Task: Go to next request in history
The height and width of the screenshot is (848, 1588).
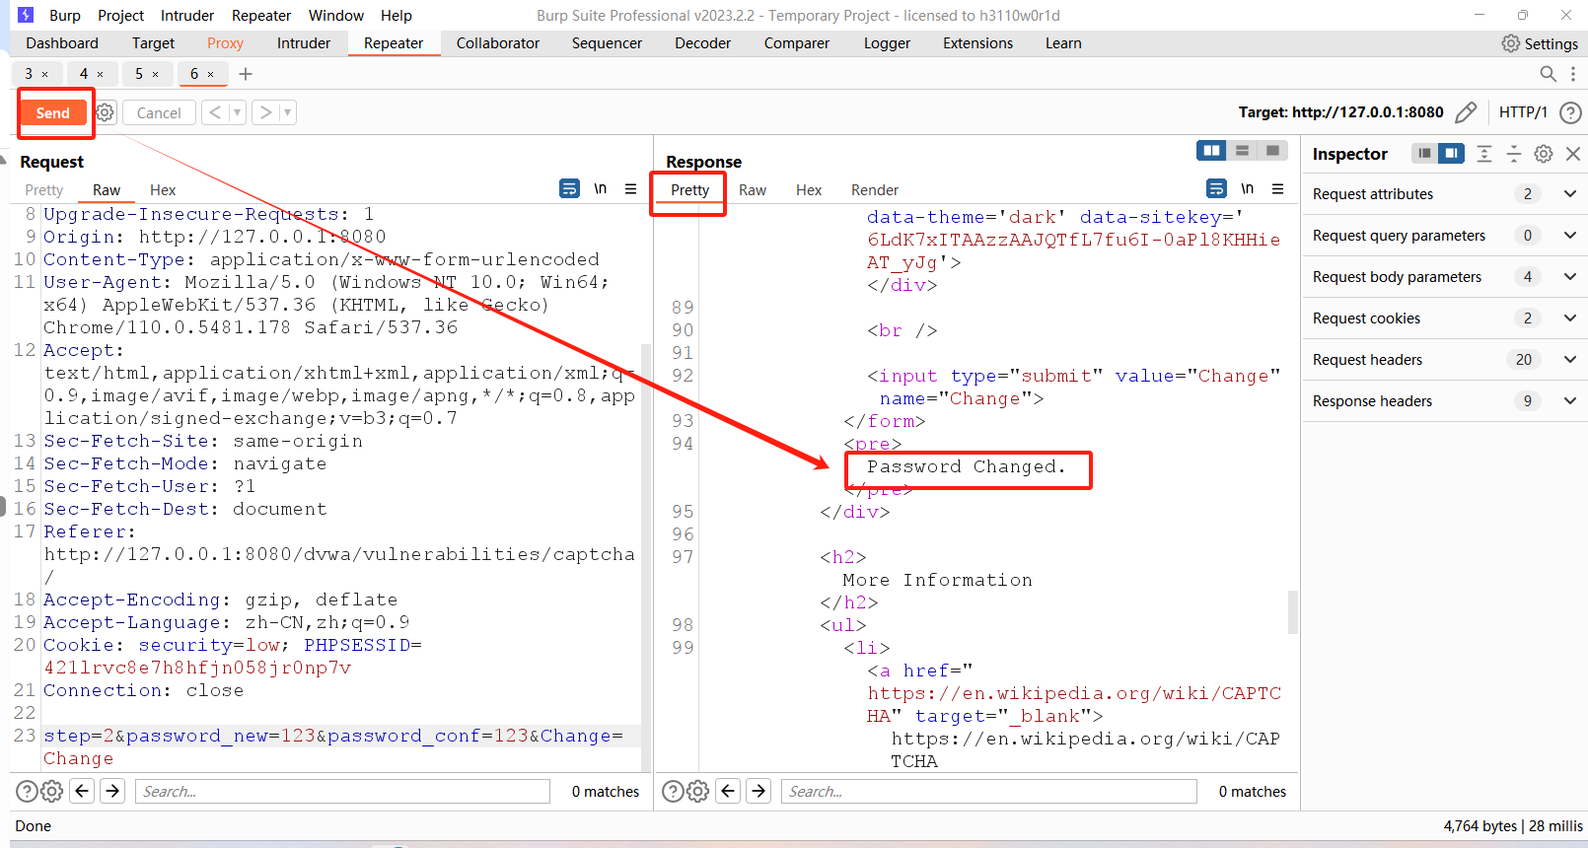Action: coord(265,112)
